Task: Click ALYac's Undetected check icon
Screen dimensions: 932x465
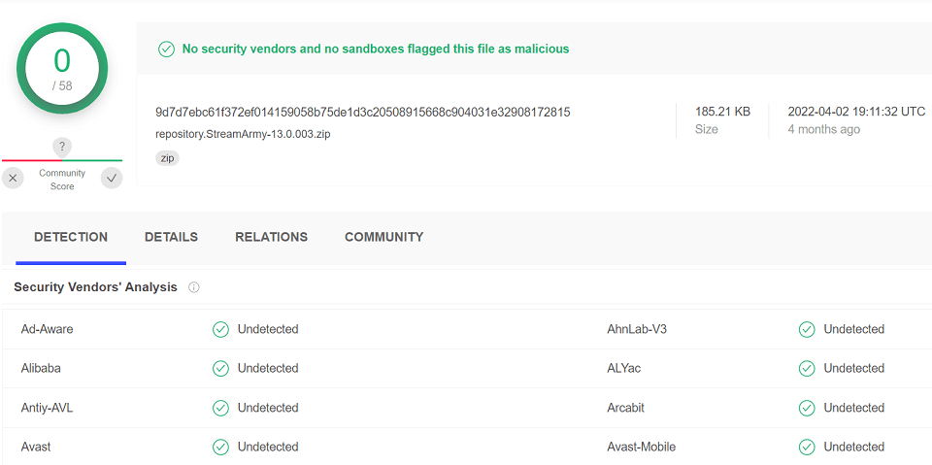Action: (807, 369)
